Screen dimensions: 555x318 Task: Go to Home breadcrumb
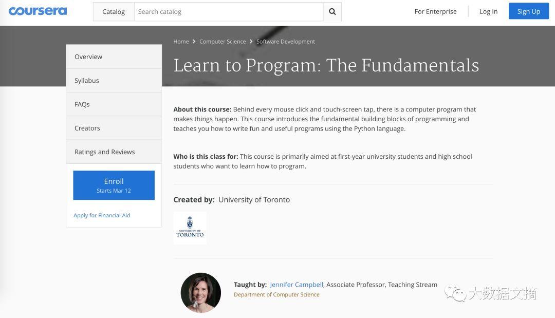pos(181,42)
